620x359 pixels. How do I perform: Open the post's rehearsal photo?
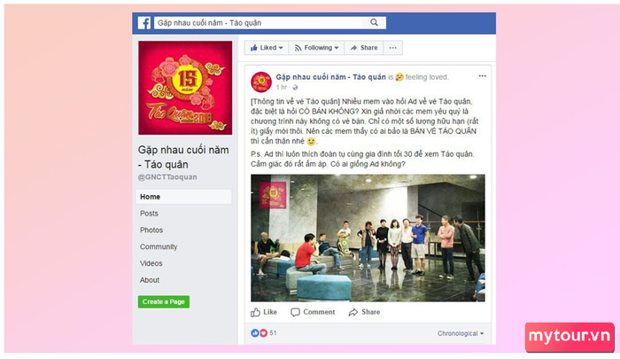pyautogui.click(x=368, y=238)
